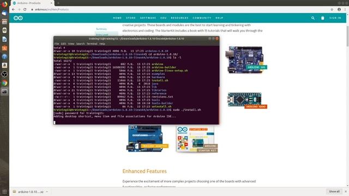Launch Thunderbird mail from the dock
The width and height of the screenshot is (349, 196).
pos(4,13)
